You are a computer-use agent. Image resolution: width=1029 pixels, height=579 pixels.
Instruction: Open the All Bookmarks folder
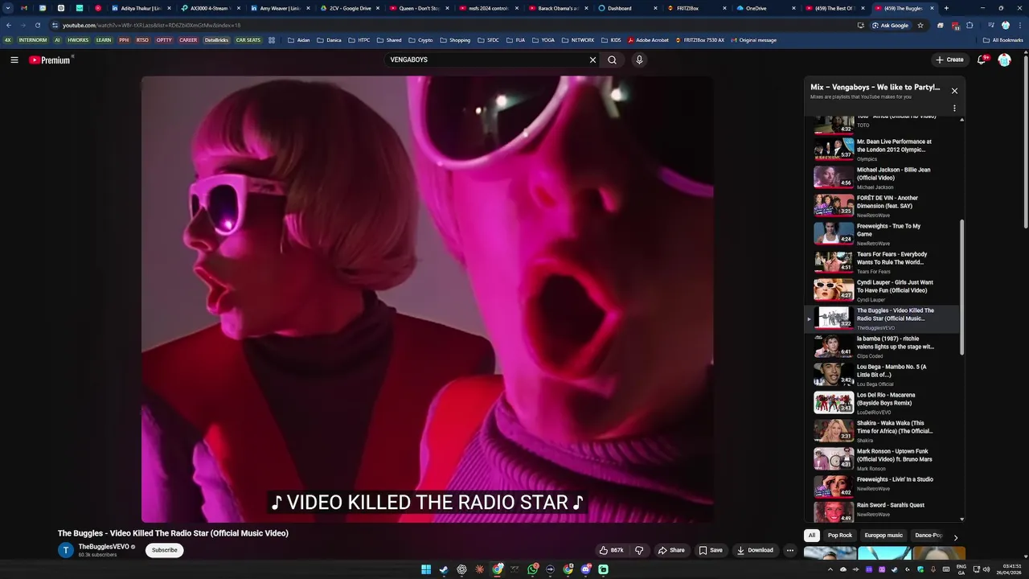point(1003,40)
